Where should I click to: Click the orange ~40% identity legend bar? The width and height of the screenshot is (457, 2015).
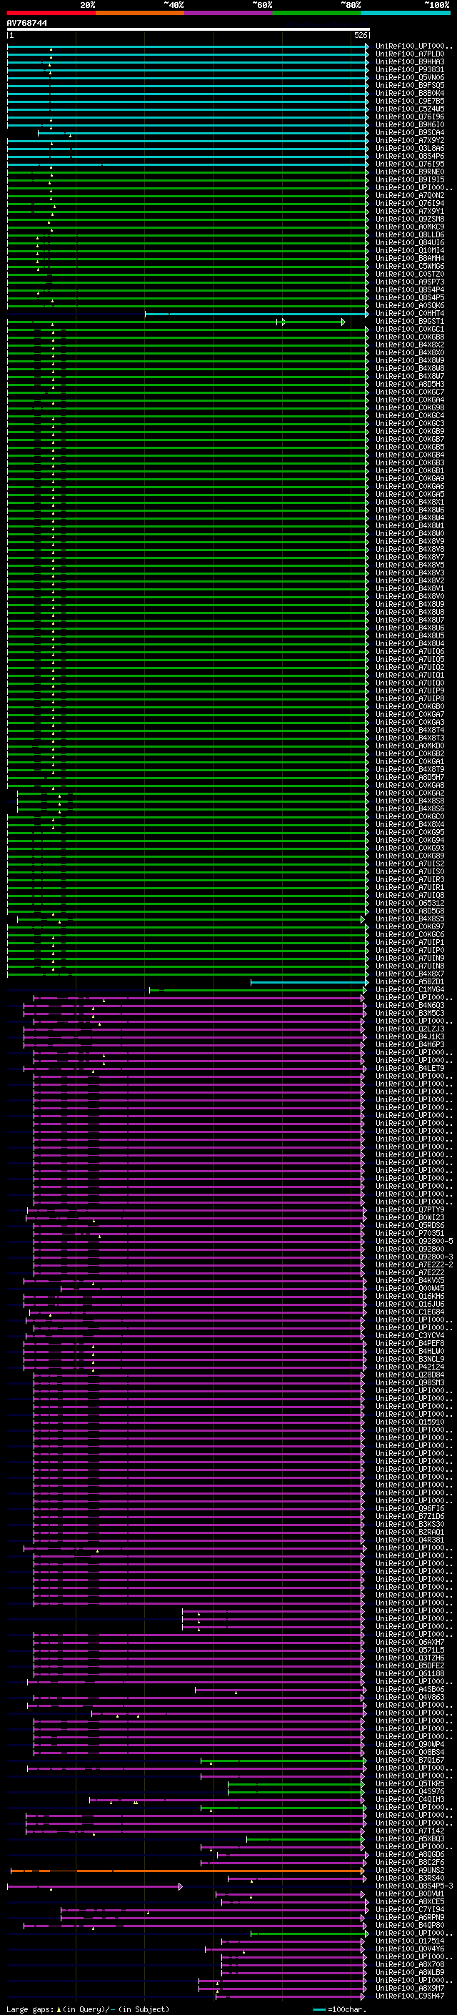140,13
